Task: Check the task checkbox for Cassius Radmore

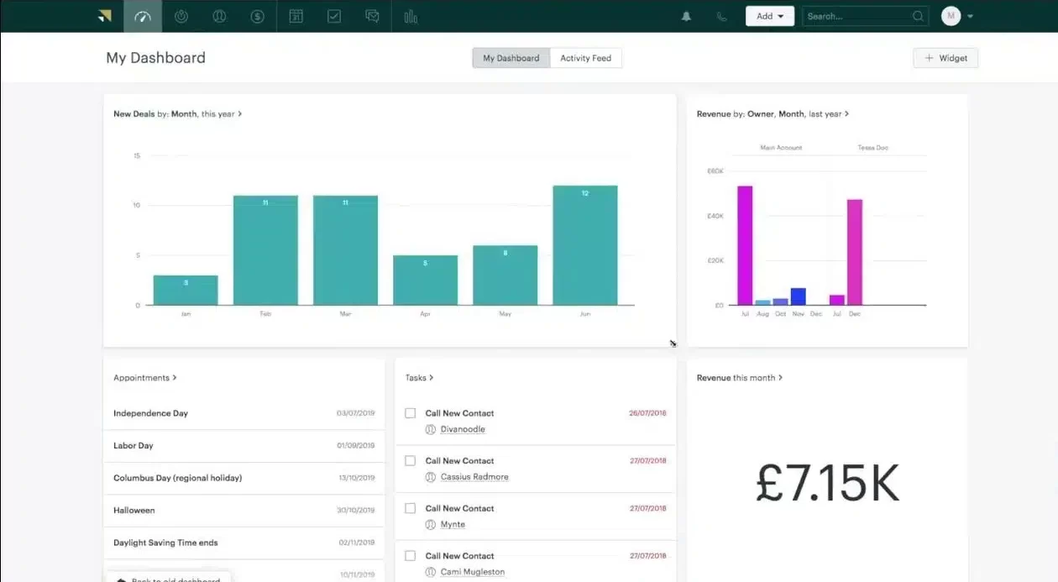Action: [410, 460]
